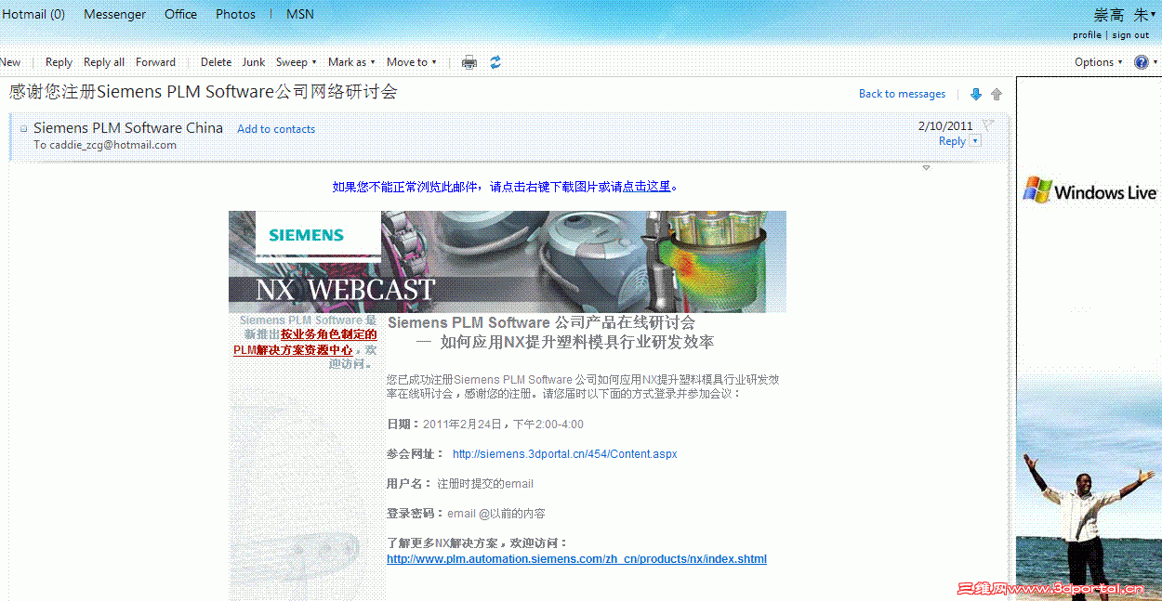Expand the Options dropdown
This screenshot has height=601, width=1162.
pyautogui.click(x=1098, y=62)
